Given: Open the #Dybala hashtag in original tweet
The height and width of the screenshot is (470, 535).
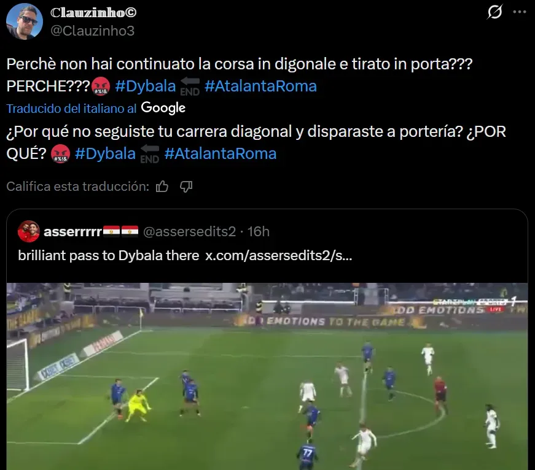Looking at the screenshot, I should [146, 86].
